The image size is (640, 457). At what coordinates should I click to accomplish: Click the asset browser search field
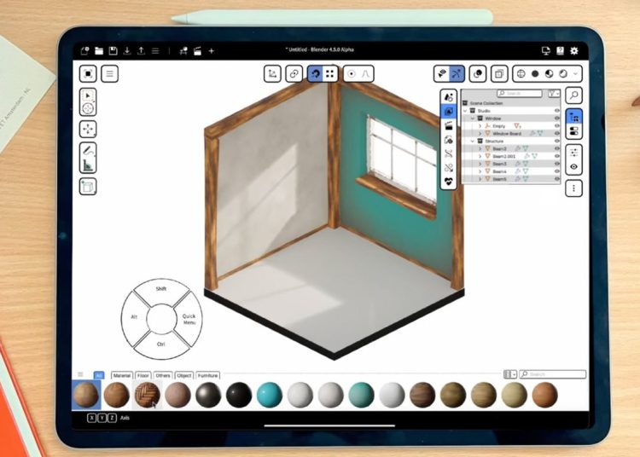pos(556,374)
